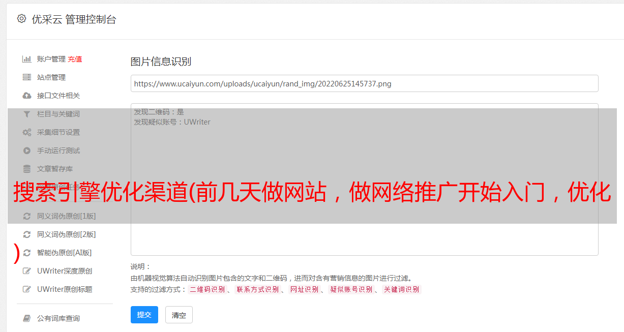Click the 网址识别 tag
The width and height of the screenshot is (624, 332).
(x=305, y=289)
